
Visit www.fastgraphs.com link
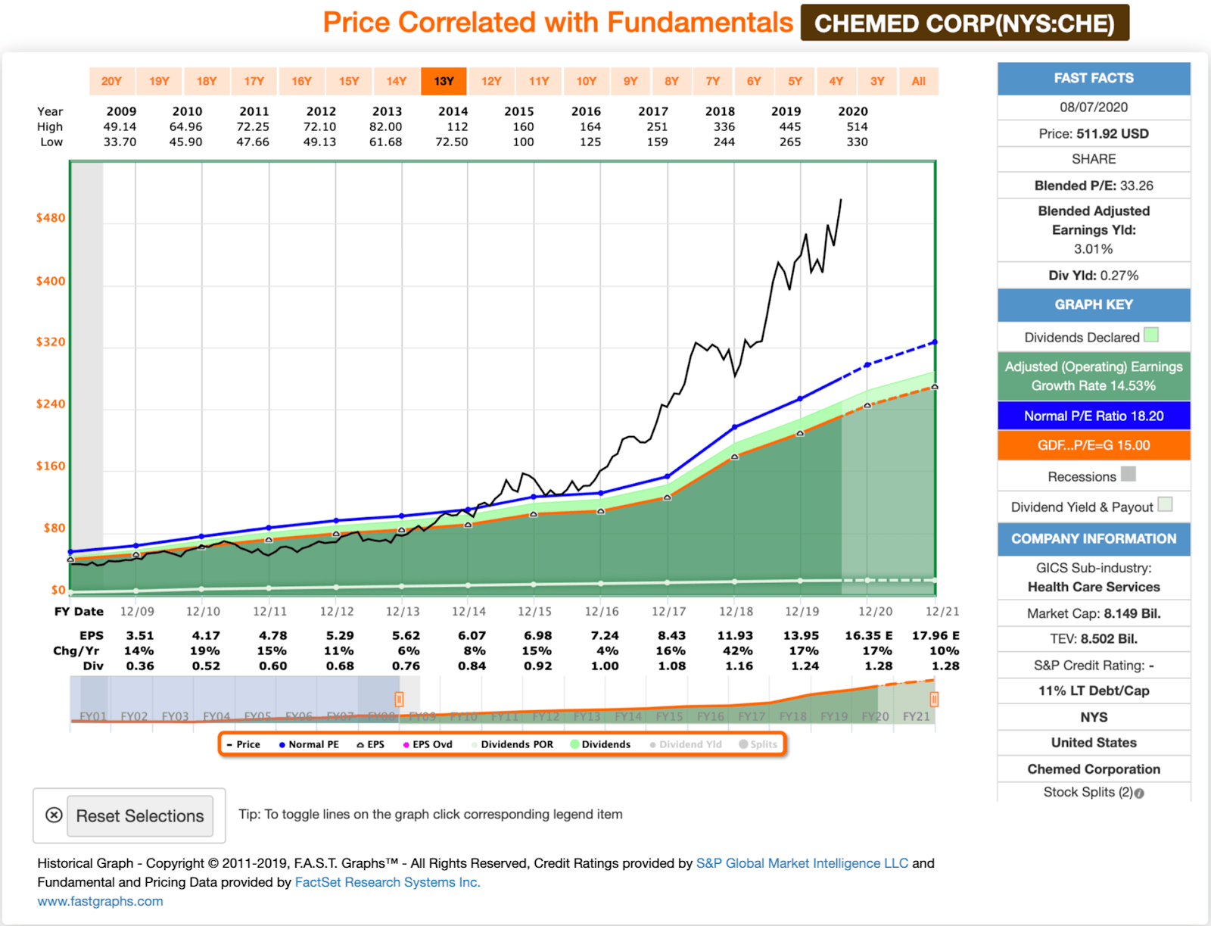click(100, 901)
